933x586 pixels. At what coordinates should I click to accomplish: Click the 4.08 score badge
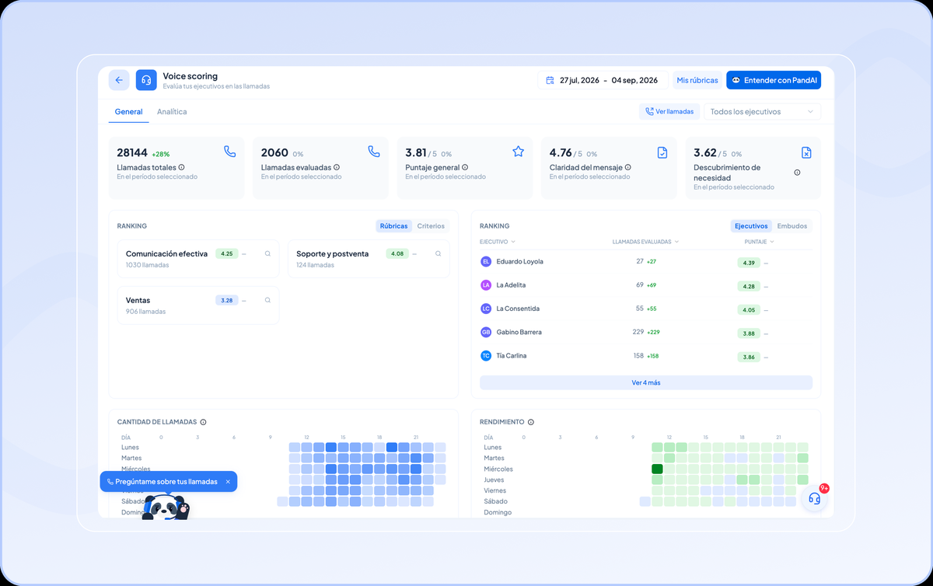(x=397, y=253)
